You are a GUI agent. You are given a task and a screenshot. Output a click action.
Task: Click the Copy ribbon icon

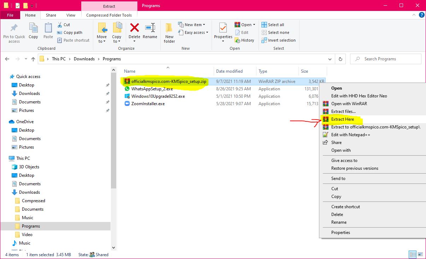point(33,28)
